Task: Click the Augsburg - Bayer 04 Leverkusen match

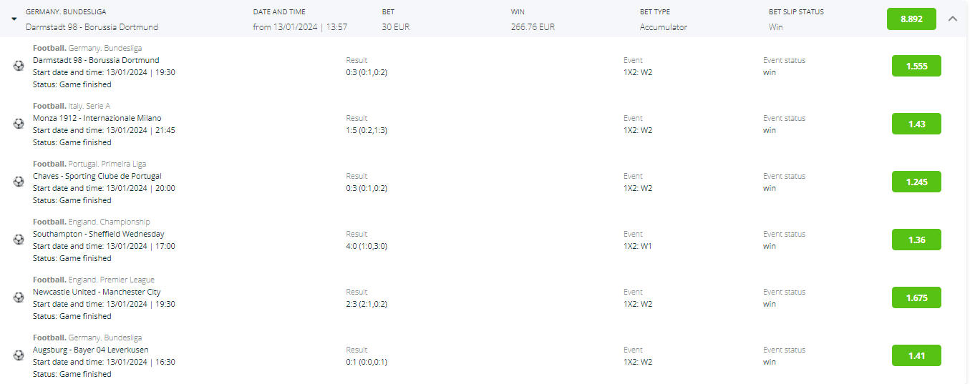Action: coord(91,350)
